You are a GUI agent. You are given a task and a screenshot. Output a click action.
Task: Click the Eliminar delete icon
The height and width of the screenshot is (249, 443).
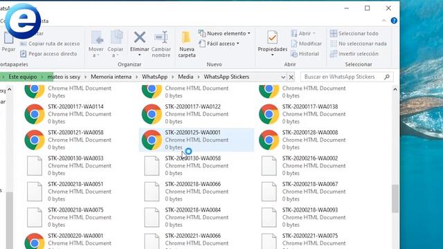click(x=140, y=37)
